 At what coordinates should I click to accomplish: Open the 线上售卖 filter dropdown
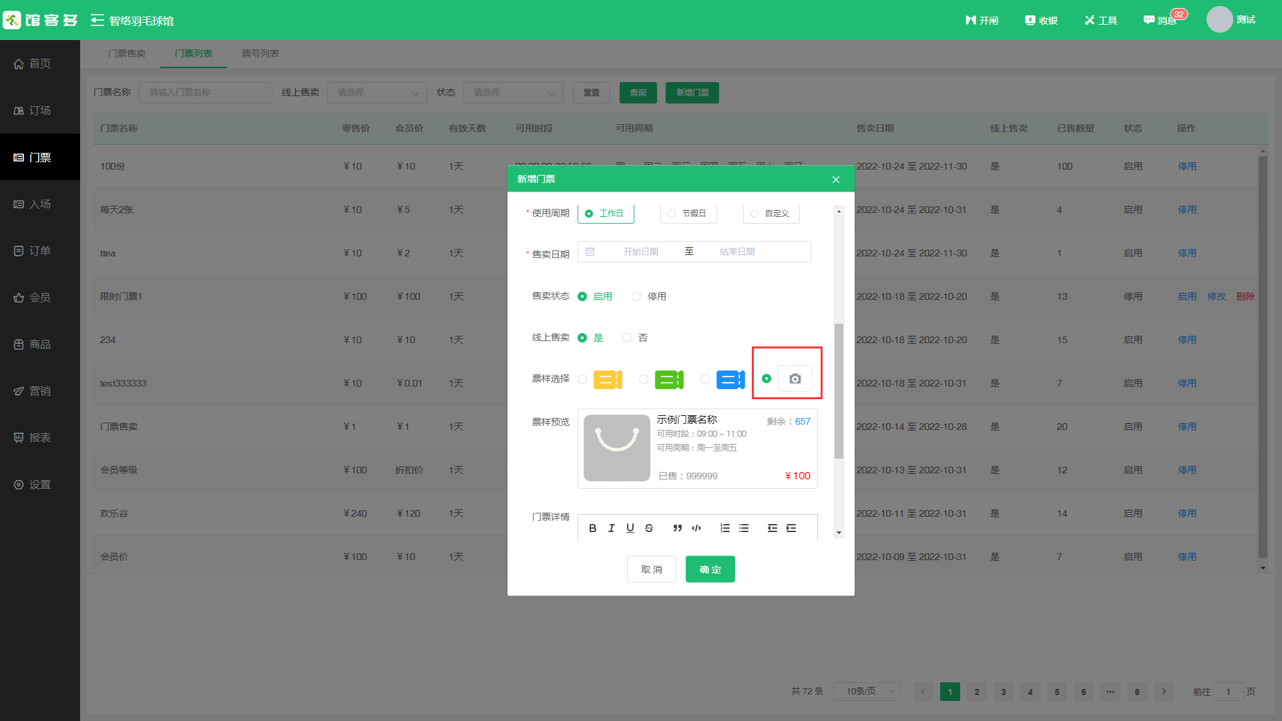point(377,92)
